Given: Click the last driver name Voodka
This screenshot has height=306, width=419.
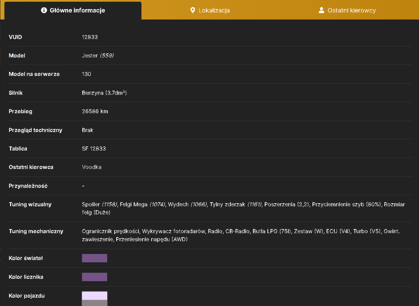Looking at the screenshot, I should click(92, 167).
